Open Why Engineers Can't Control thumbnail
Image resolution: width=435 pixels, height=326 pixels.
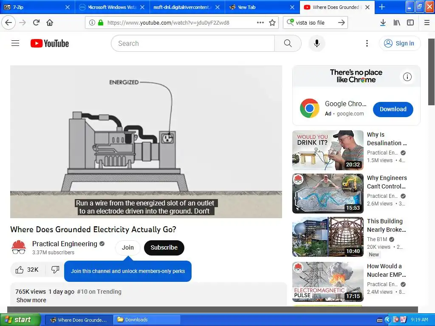coord(328,194)
